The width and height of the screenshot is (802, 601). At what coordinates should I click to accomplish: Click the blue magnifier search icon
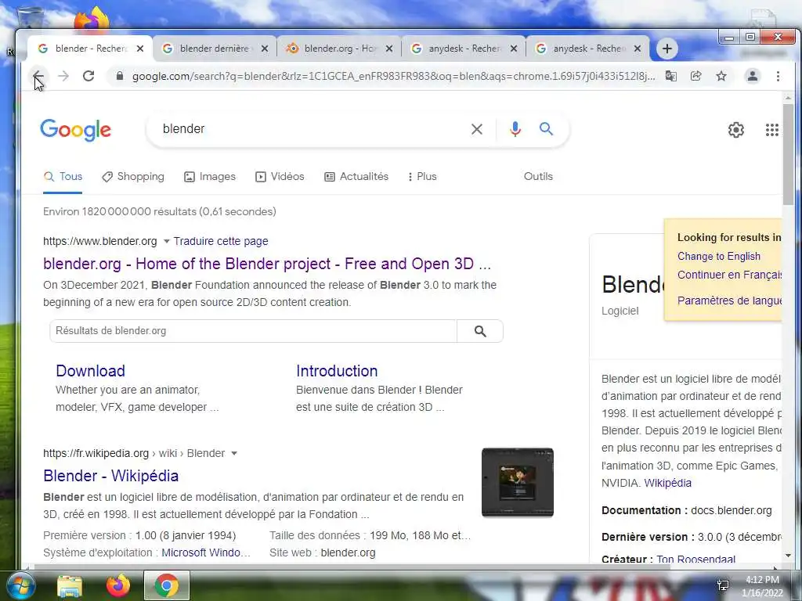(546, 129)
